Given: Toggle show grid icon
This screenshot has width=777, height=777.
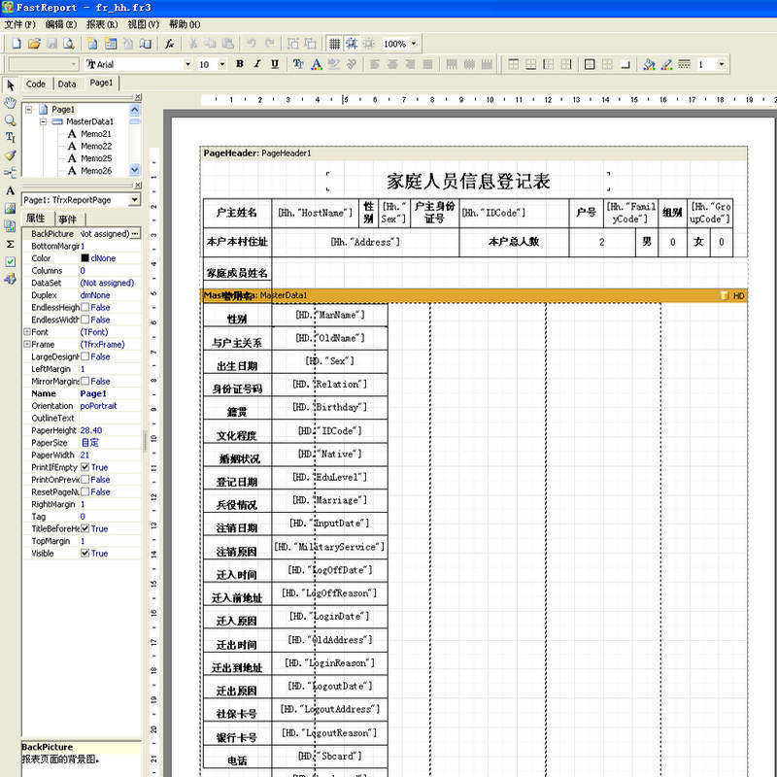Looking at the screenshot, I should (334, 44).
